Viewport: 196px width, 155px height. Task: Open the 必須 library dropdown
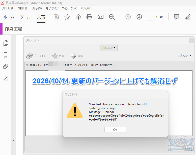109,48
